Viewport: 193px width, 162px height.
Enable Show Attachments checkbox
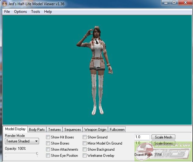[48, 149]
